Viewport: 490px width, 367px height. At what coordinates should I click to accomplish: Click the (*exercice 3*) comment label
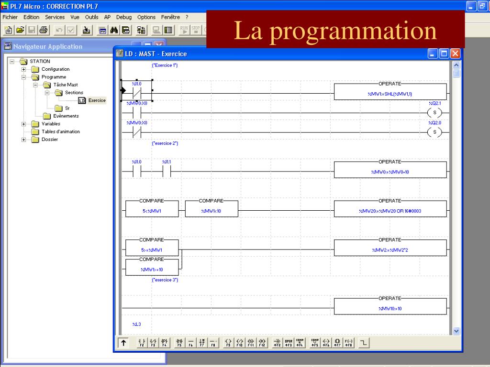165,280
